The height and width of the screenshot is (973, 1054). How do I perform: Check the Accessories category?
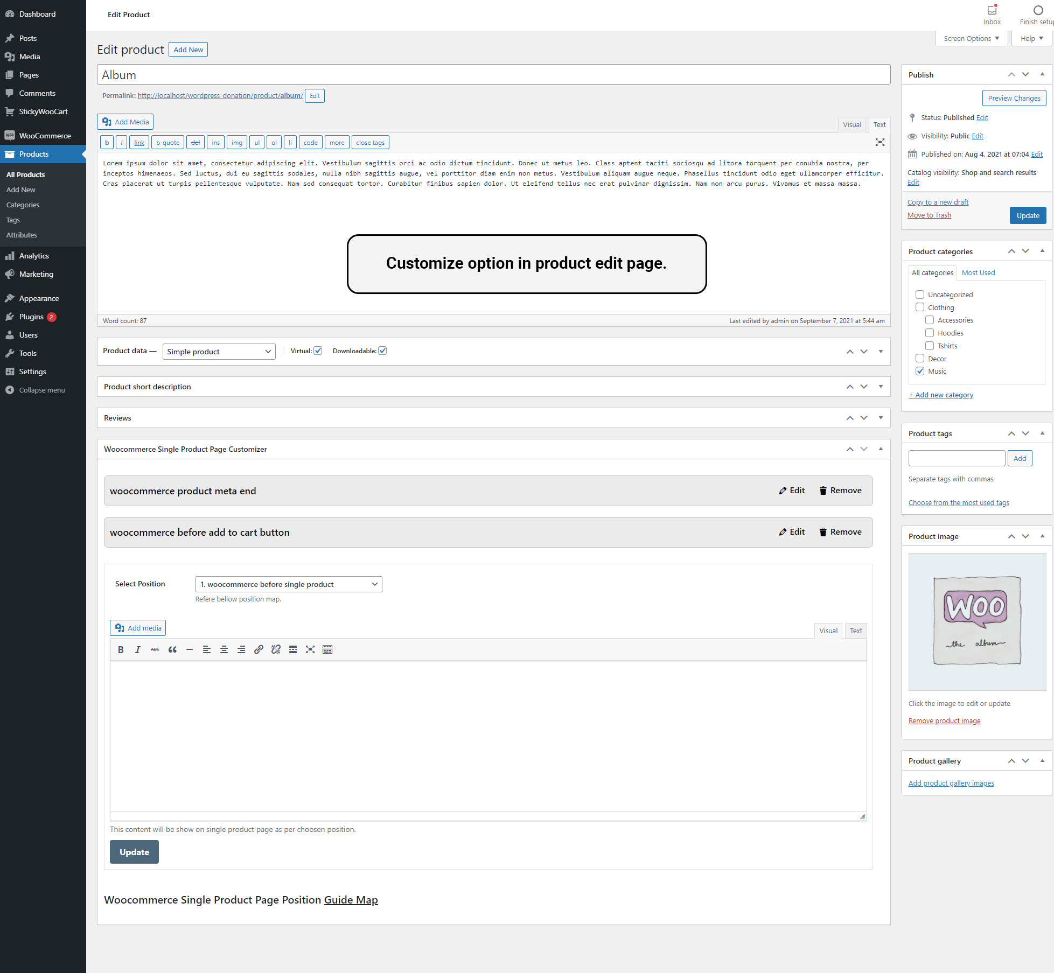coord(930,320)
